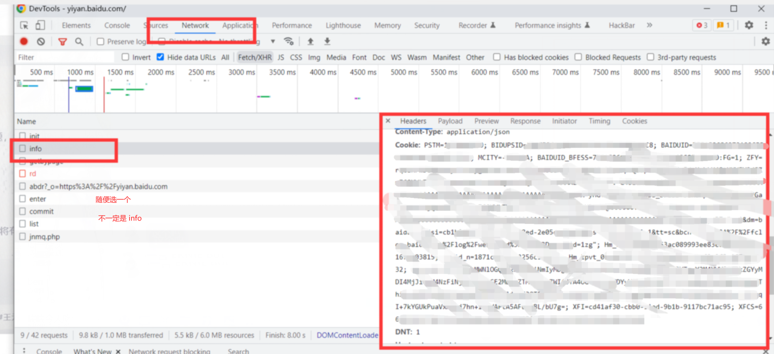This screenshot has height=354, width=774.
Task: Open network search magnifier icon
Action: pyautogui.click(x=79, y=41)
